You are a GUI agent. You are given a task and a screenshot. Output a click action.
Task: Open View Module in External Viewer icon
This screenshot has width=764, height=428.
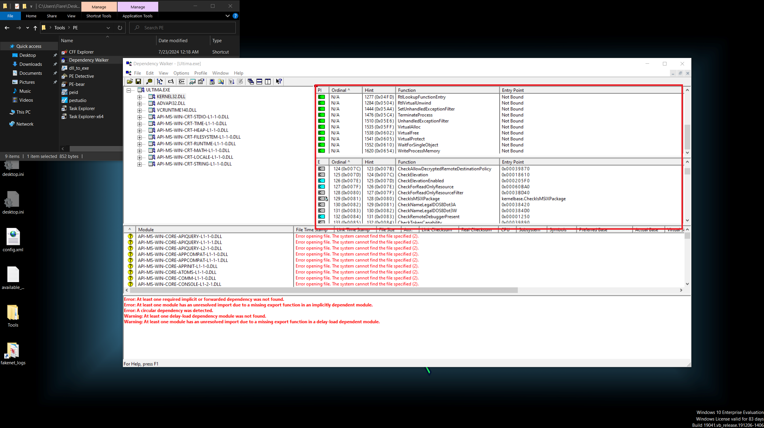point(192,81)
